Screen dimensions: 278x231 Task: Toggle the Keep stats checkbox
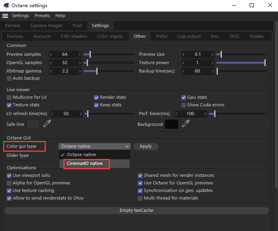pyautogui.click(x=96, y=105)
